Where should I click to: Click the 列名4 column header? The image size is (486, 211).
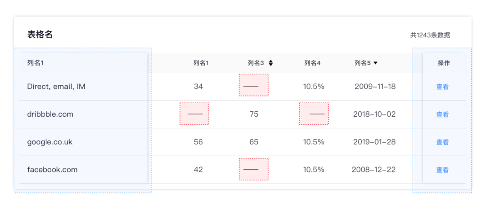coord(312,63)
